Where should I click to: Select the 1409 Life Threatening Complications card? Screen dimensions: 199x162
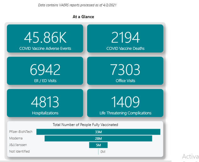pyautogui.click(x=125, y=103)
